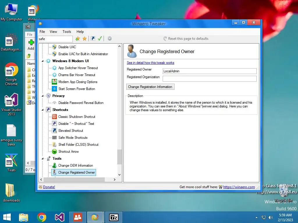This screenshot has width=298, height=223.
Task: Select the Change Registered Owner tree item
Action: [x=77, y=172]
